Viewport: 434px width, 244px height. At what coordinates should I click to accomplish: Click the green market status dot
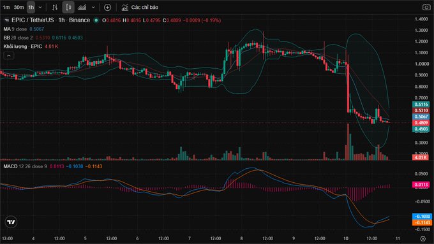(x=96, y=20)
